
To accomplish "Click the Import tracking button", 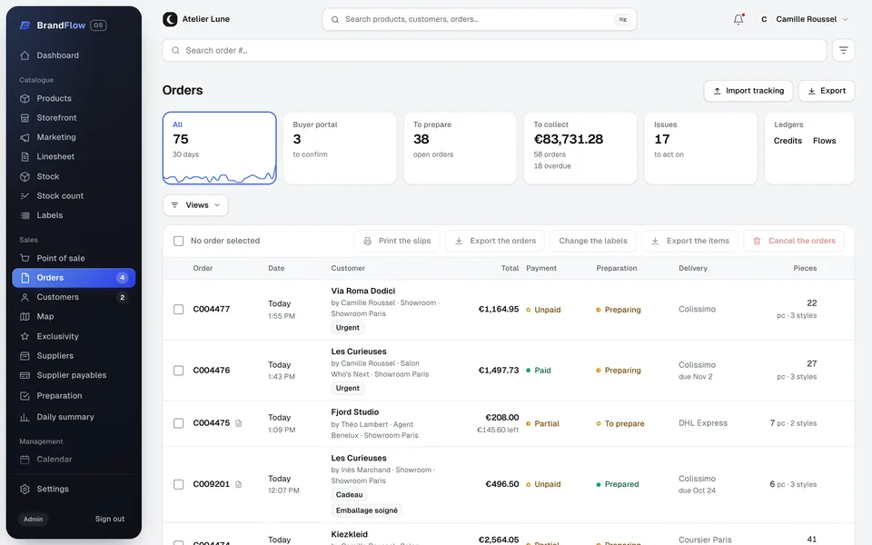I will point(748,91).
